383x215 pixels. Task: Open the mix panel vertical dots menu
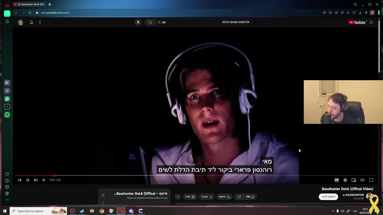[x=103, y=203]
